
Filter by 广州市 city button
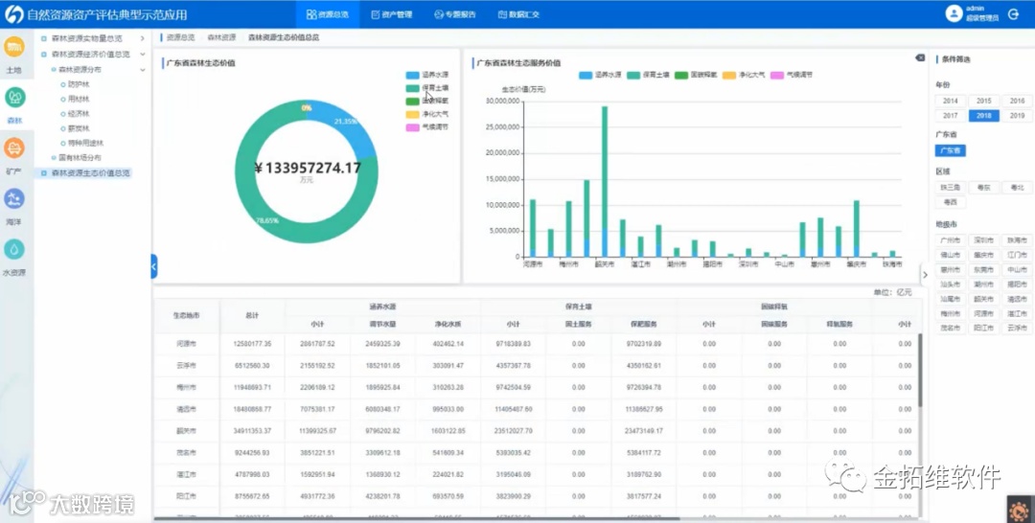(950, 240)
